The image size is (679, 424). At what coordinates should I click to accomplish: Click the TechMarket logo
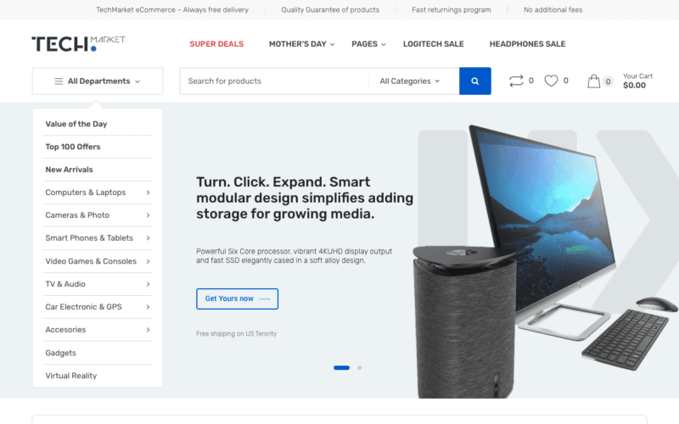78,44
